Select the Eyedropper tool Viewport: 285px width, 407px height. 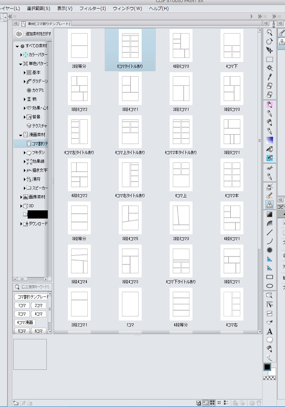click(x=269, y=77)
